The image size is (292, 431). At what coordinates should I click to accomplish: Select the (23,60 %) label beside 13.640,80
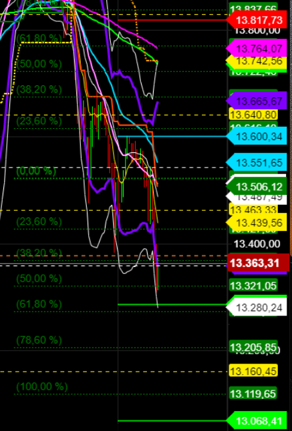click(39, 121)
